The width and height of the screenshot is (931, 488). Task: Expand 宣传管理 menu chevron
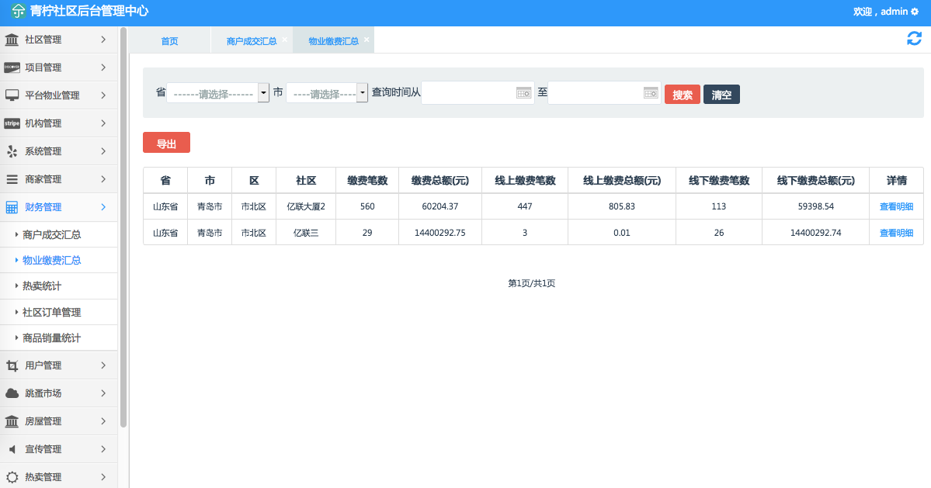(103, 449)
